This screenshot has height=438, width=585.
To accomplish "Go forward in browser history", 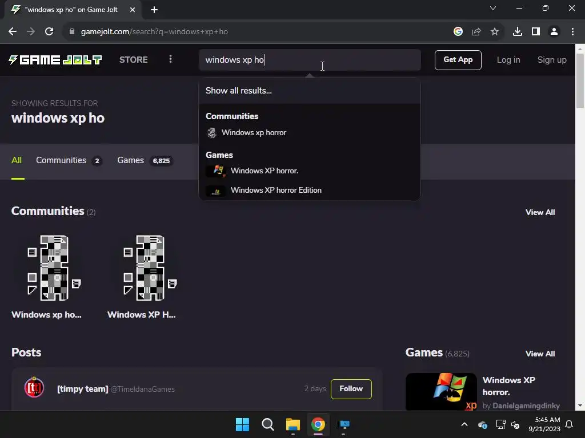I will coord(31,32).
